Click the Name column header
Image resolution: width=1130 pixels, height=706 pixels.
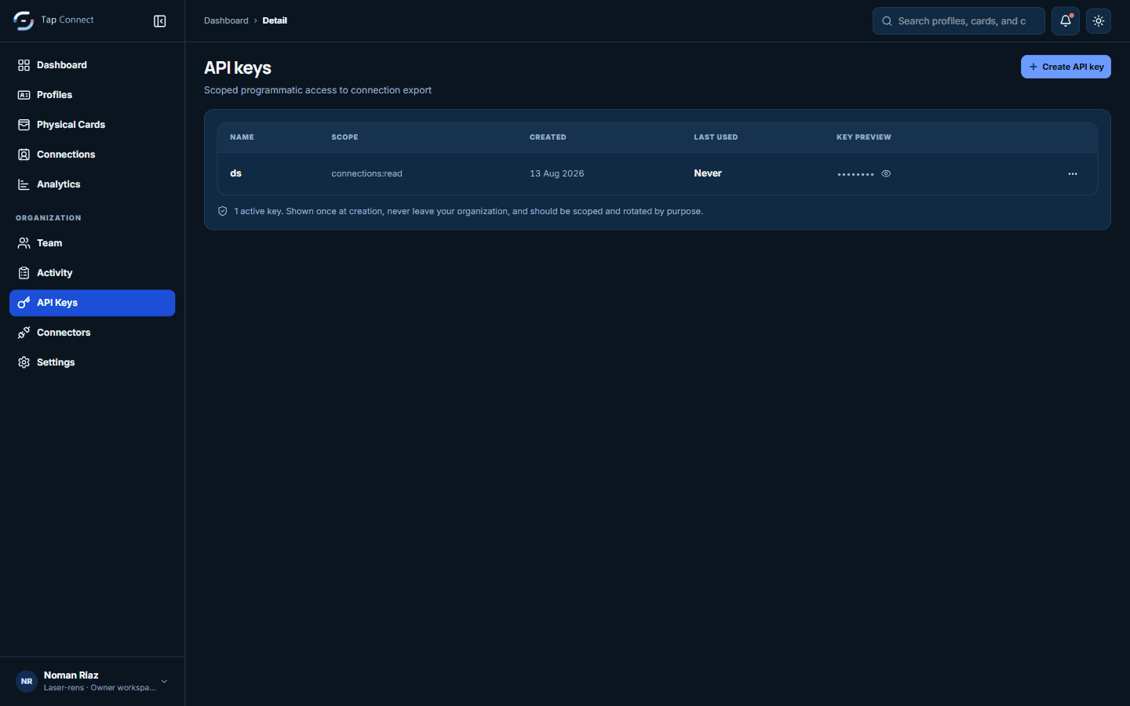[242, 137]
